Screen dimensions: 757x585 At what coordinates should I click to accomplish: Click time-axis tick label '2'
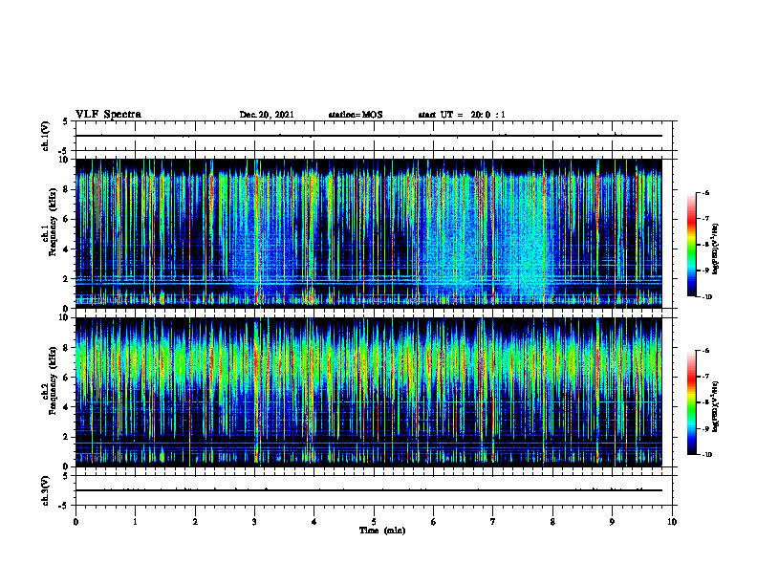(195, 522)
